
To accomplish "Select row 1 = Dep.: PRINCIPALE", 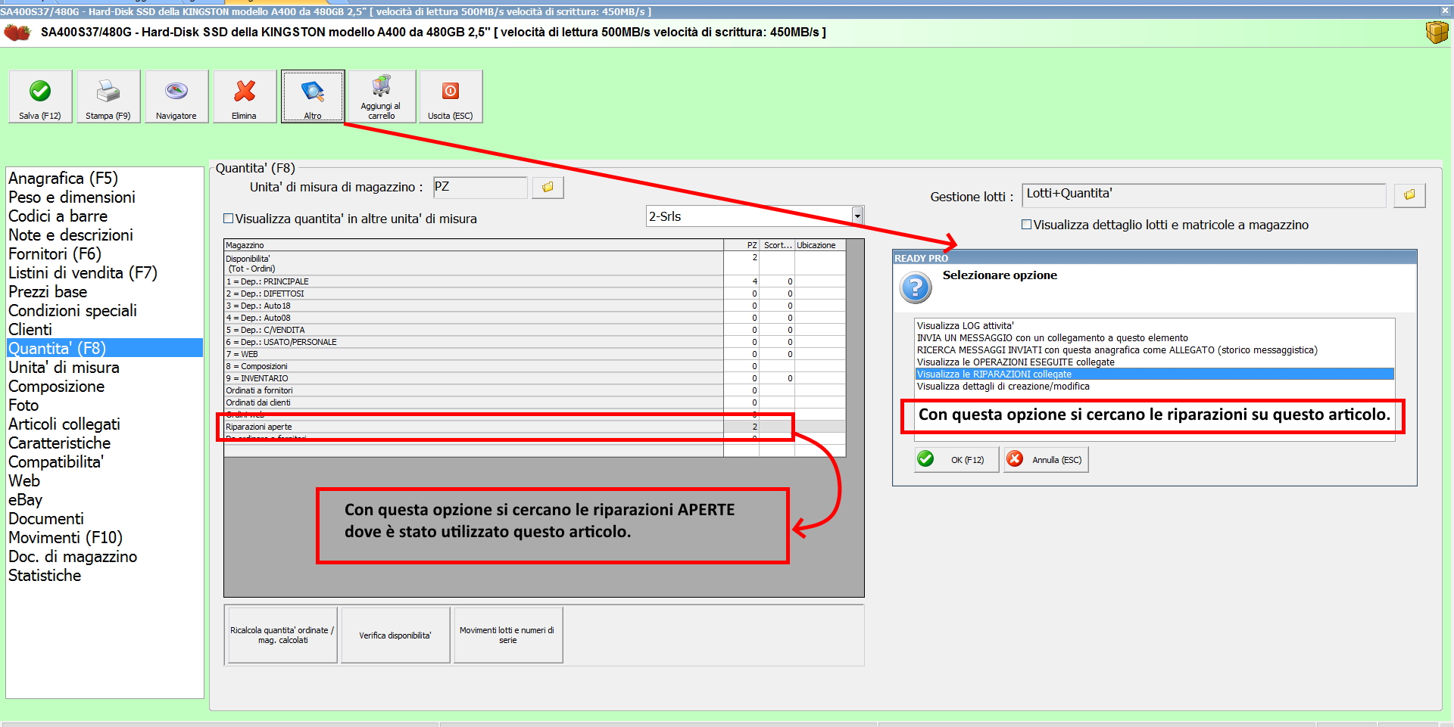I will (x=535, y=281).
